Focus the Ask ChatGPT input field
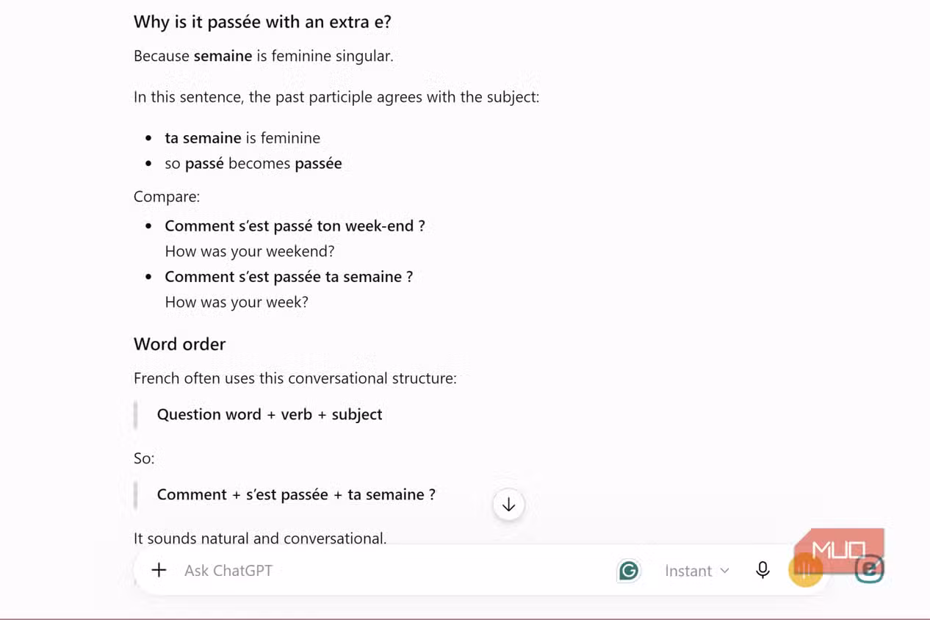 click(389, 571)
